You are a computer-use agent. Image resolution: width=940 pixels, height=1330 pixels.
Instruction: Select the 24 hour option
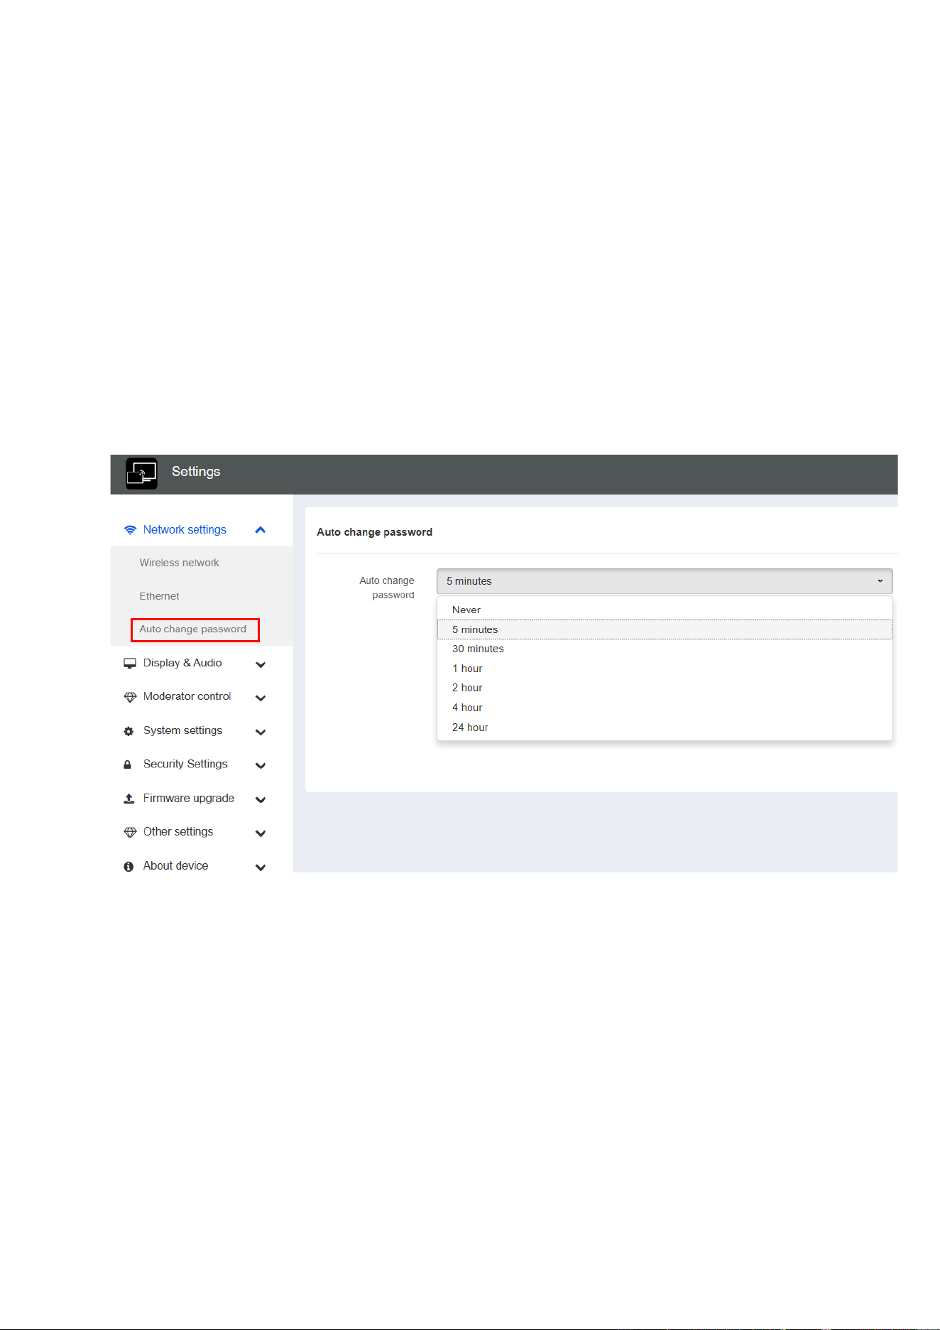click(665, 728)
